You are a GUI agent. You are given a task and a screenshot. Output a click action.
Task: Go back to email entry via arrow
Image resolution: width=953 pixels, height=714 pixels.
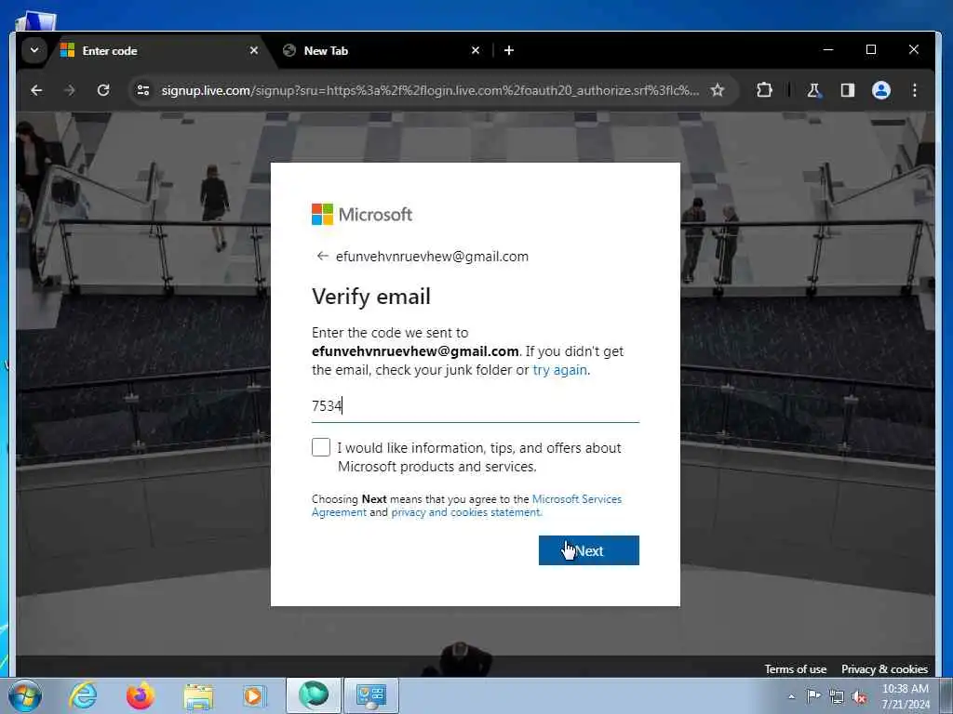click(x=322, y=257)
